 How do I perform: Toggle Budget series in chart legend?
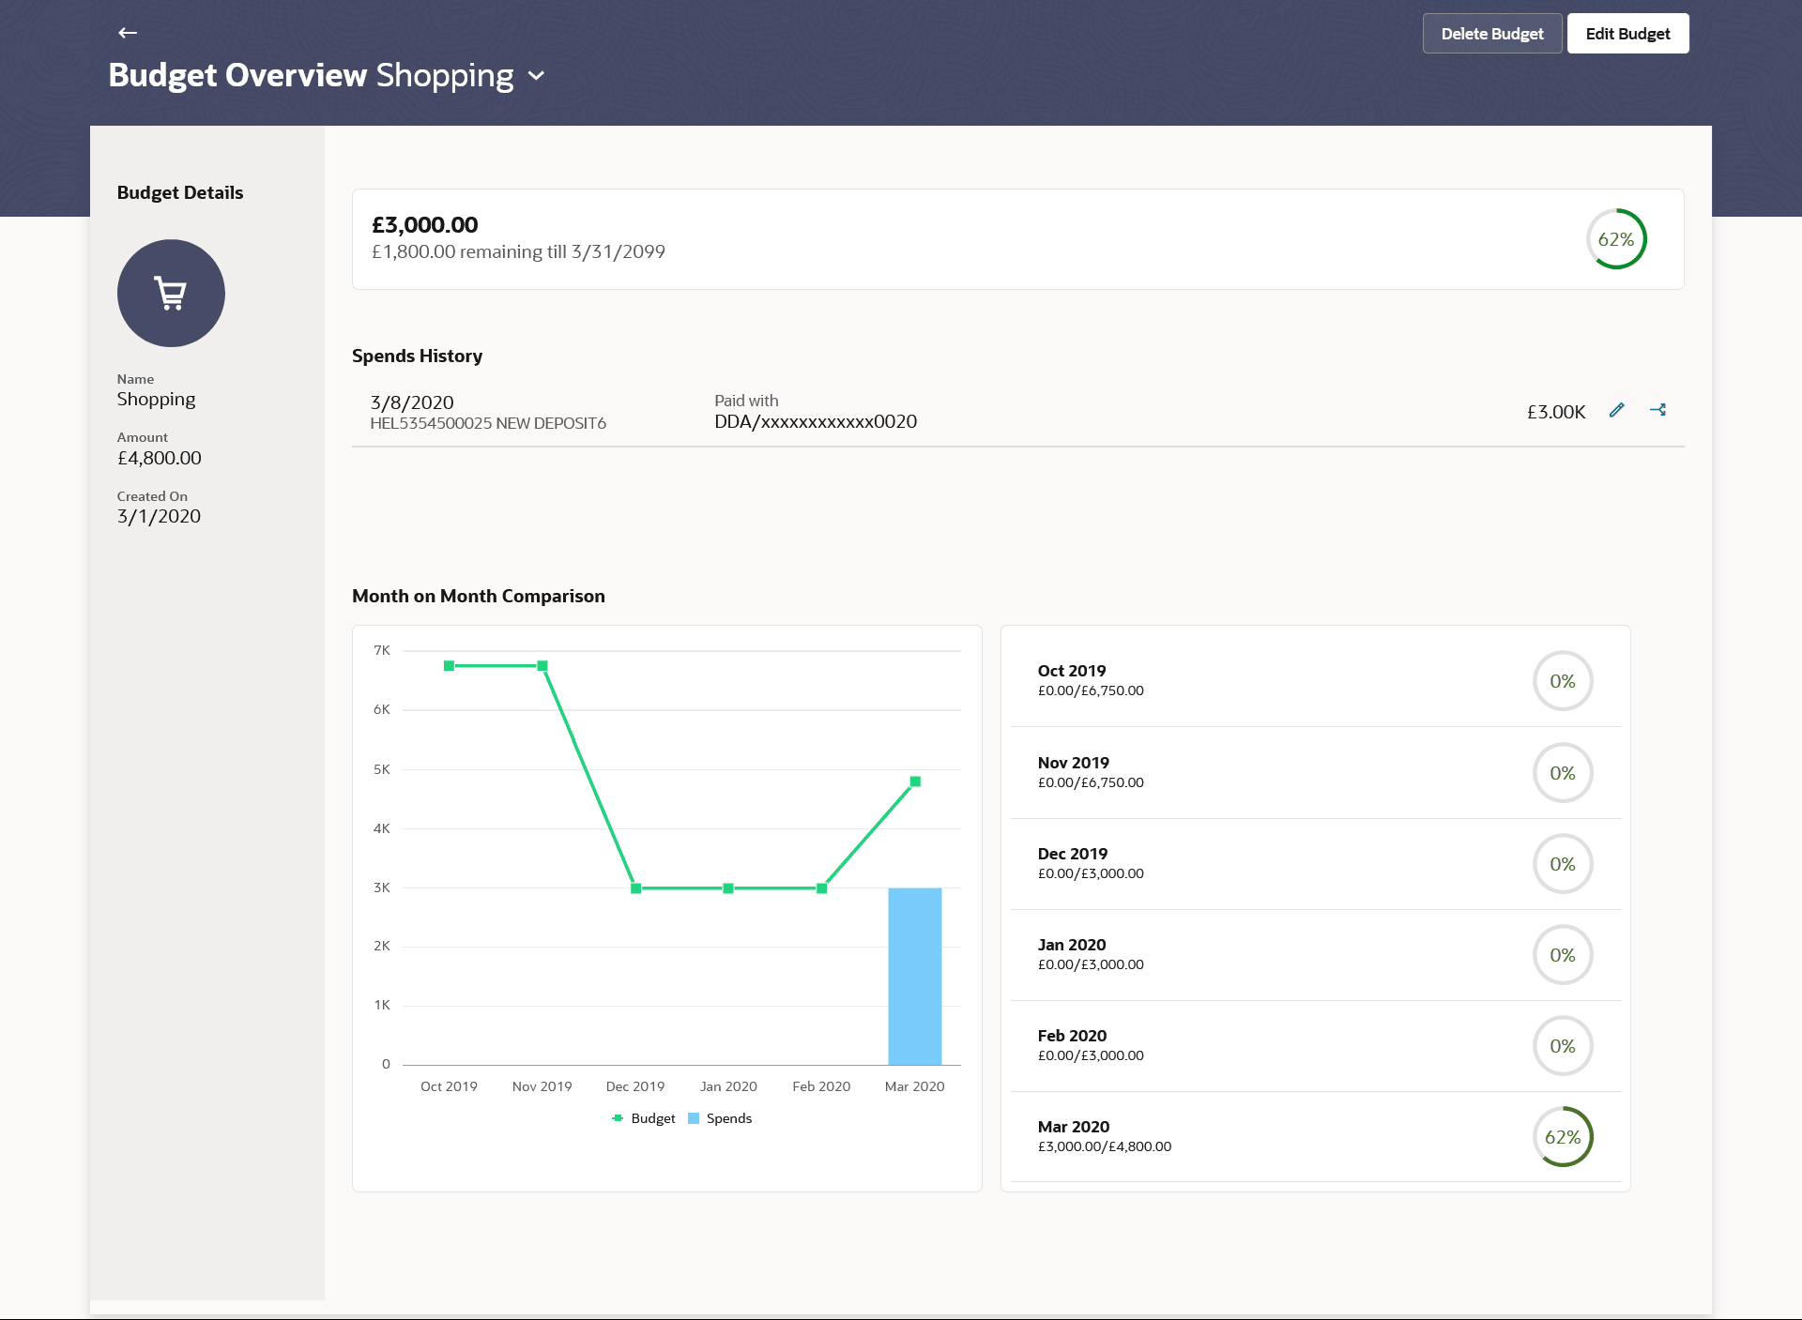(644, 1118)
